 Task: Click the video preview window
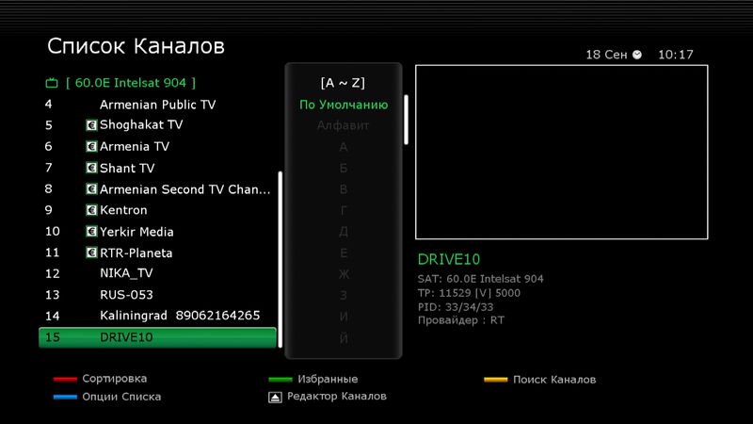[x=562, y=151]
